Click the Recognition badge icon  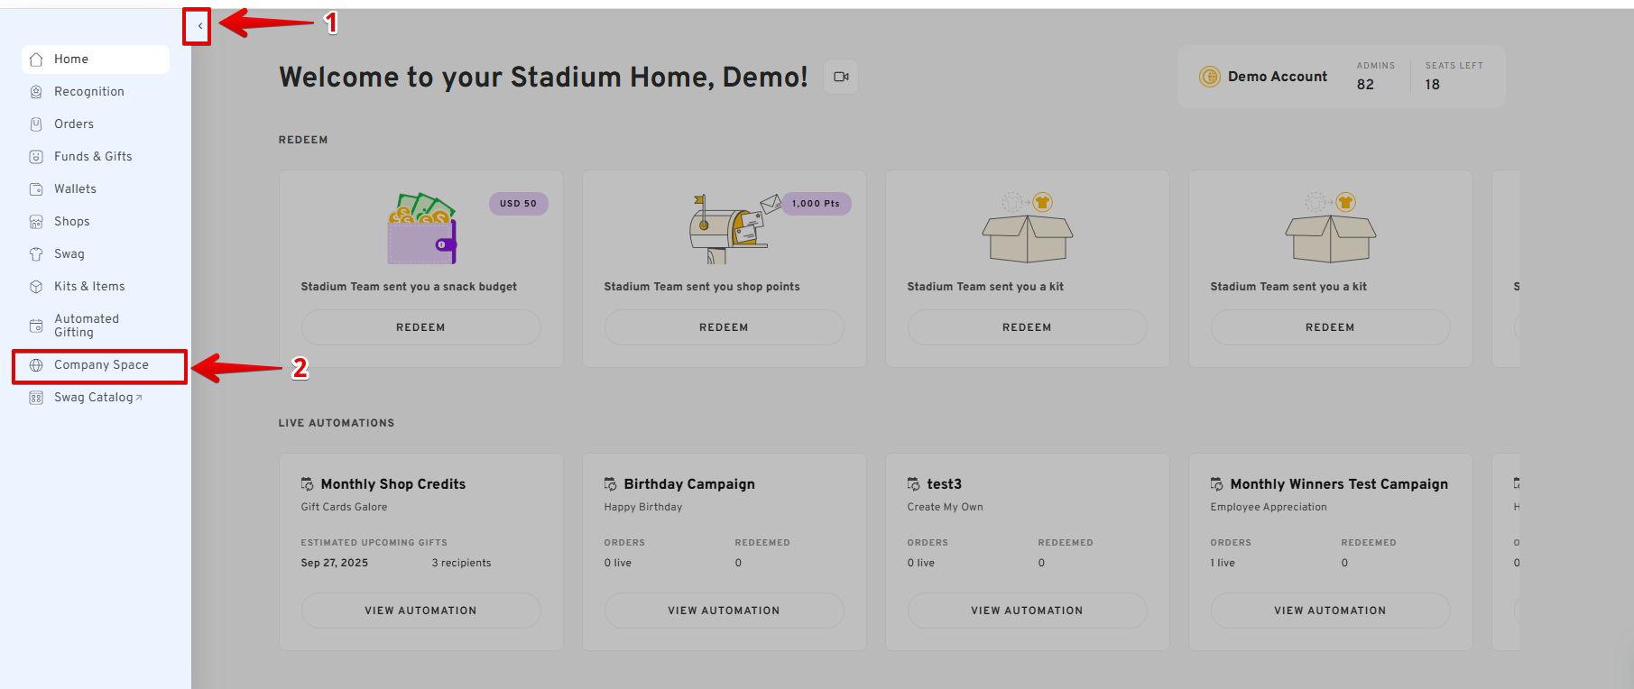point(36,92)
